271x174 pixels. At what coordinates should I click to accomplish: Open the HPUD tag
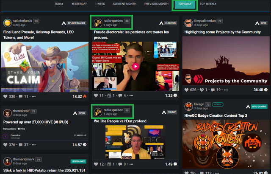[x=82, y=113]
